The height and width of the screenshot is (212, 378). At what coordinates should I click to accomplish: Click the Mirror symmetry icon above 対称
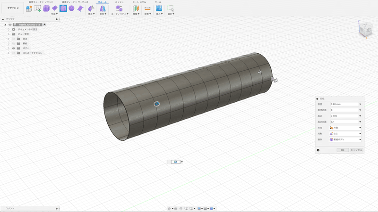click(x=103, y=8)
